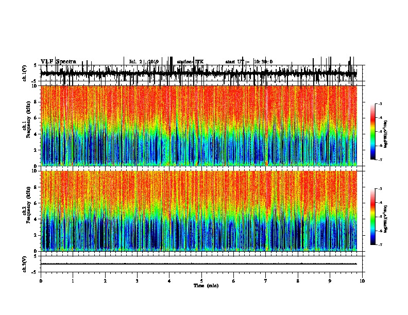The height and width of the screenshot is (315, 408).
Task: Click the "2" tick on the time axis
Action: (x=105, y=281)
